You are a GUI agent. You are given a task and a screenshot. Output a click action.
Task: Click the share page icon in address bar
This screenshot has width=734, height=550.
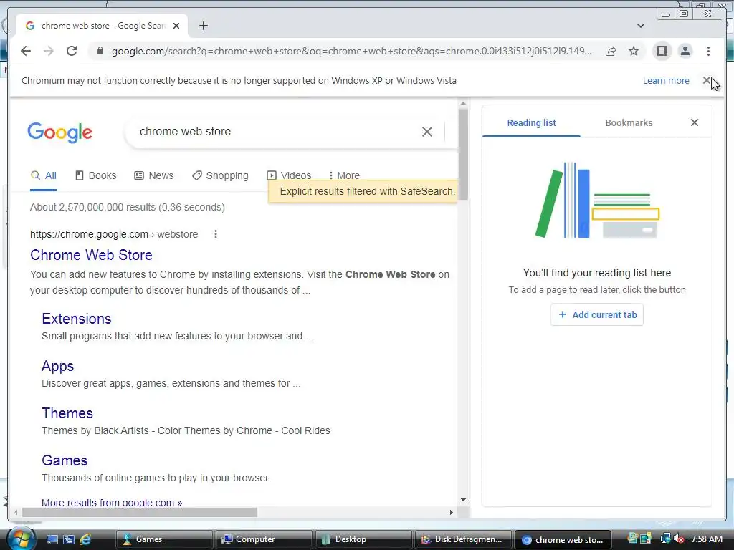(611, 51)
